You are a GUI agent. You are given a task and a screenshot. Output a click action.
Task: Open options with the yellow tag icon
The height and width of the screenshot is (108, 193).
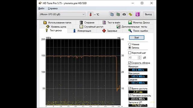coord(130,14)
